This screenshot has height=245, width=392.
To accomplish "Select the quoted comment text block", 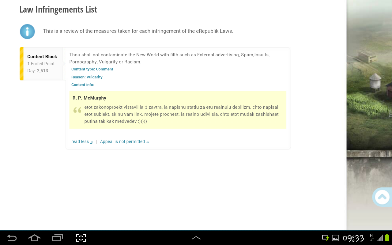I will point(181,114).
